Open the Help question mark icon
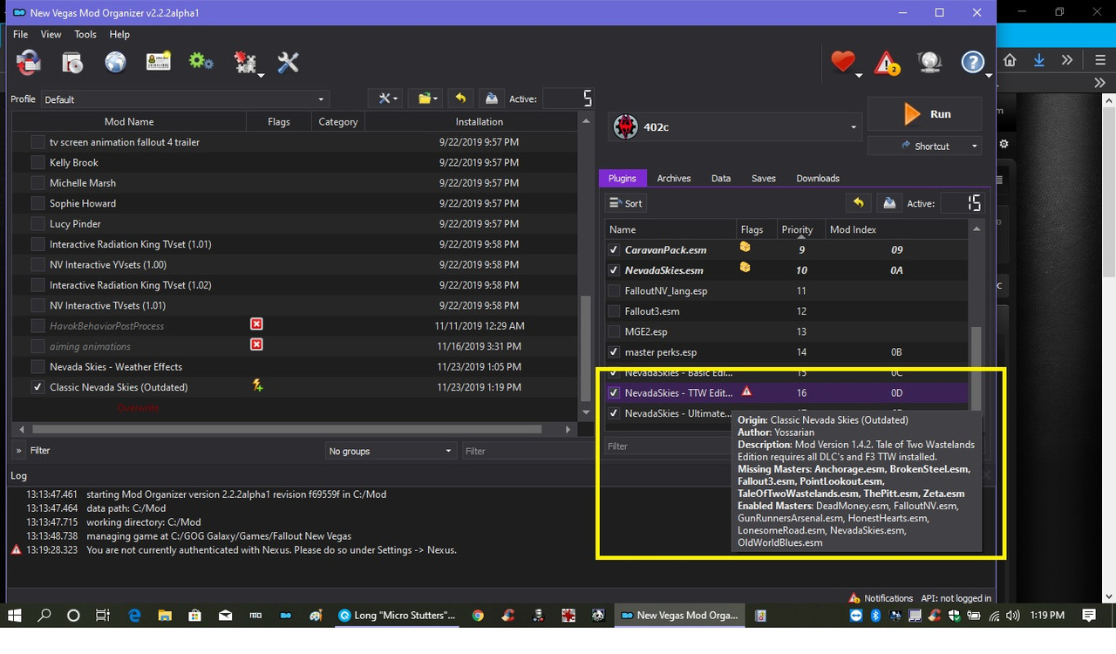The width and height of the screenshot is (1116, 654). pos(972,62)
